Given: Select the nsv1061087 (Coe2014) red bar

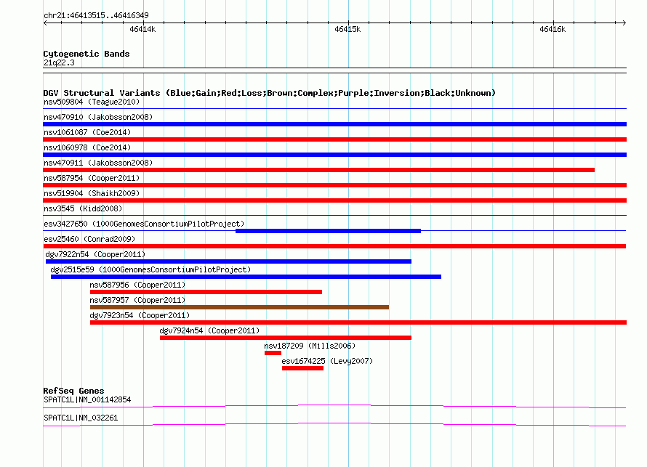Looking at the screenshot, I should click(334, 139).
